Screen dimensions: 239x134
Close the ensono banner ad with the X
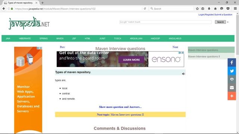[183, 52]
